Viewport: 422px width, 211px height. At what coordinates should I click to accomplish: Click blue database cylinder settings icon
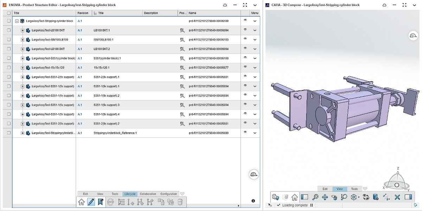376,197
